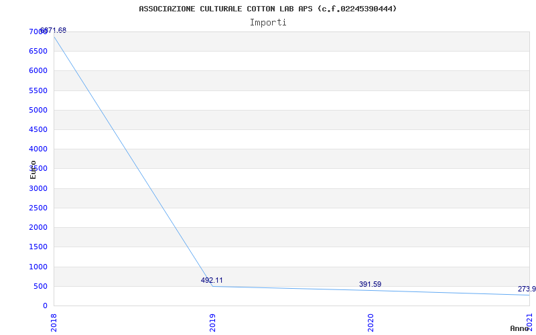Select the 6871.68 data label
The width and height of the screenshot is (536, 335).
click(54, 30)
